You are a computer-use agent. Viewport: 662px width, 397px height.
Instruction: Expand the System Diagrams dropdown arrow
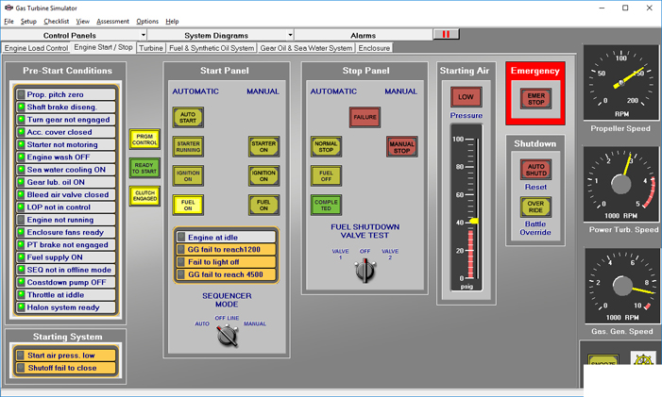point(290,35)
